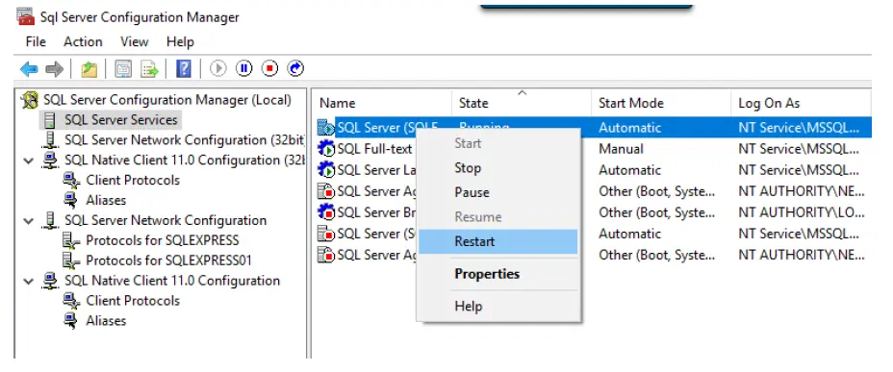Screen dimensions: 893x372
Task: Click the SQL Server Services tree icon
Action: (50, 120)
